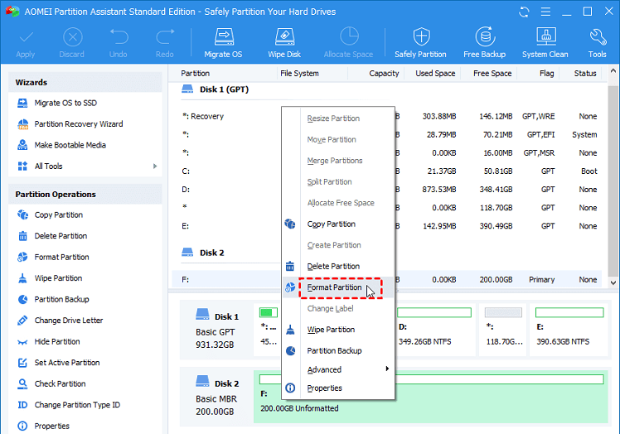Screen dimensions: 620x434
Task: Open Change Partition Type ID
Action: [x=77, y=405]
